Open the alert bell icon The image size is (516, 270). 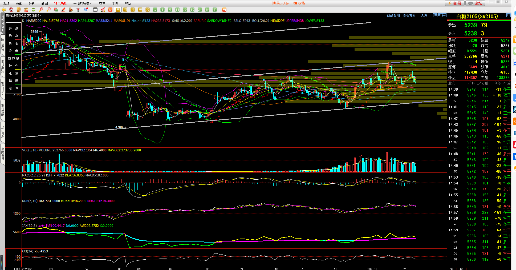[x=71, y=10]
